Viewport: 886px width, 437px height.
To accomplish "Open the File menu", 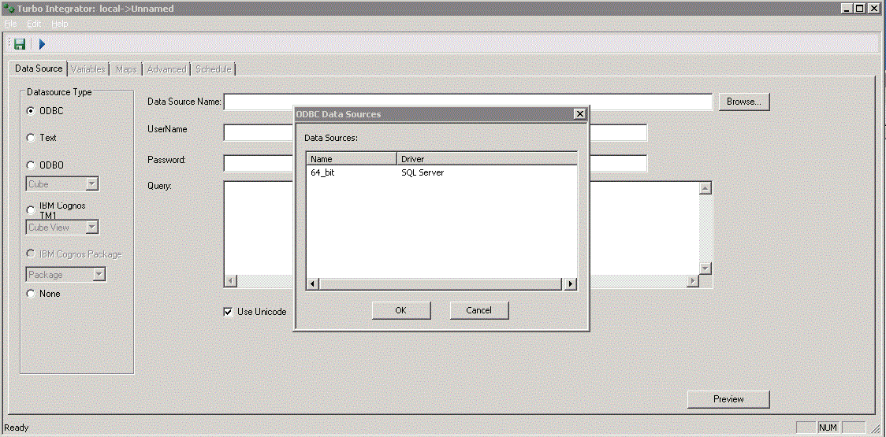I will tap(10, 24).
